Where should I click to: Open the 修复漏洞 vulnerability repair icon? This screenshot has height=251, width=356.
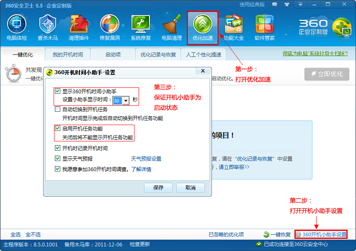110,28
